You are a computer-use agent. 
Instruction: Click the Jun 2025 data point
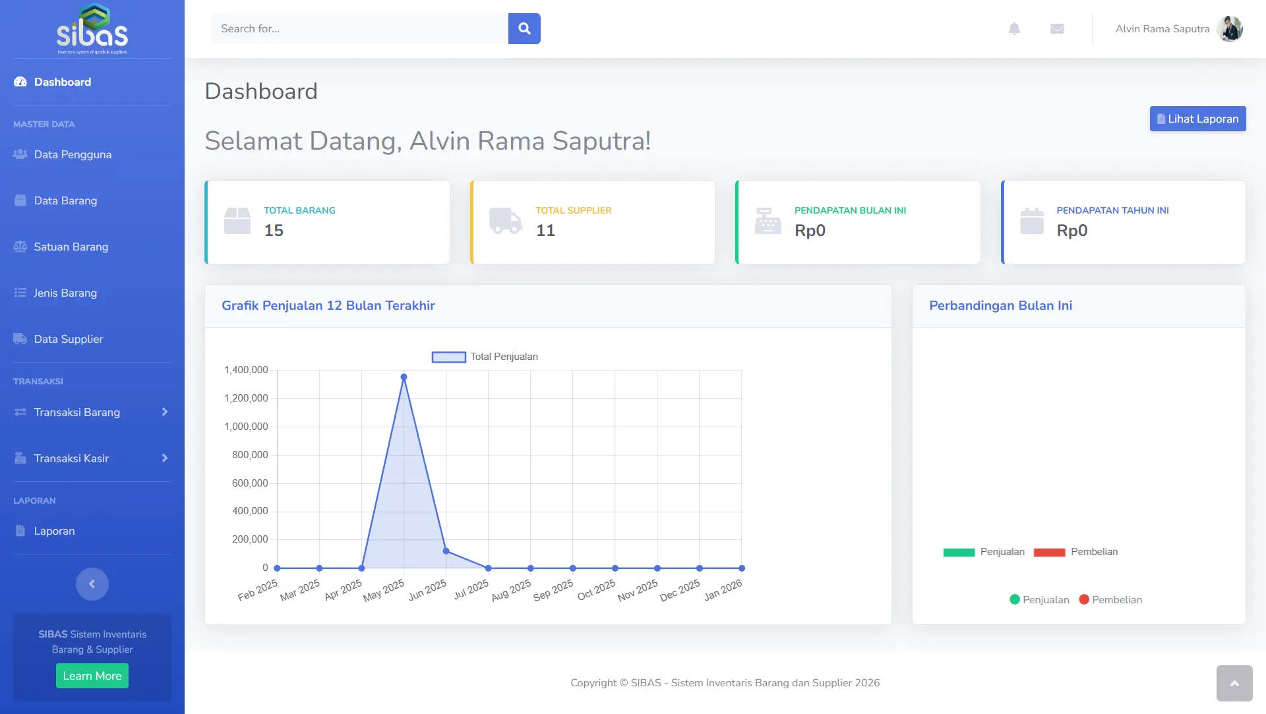[x=446, y=550]
